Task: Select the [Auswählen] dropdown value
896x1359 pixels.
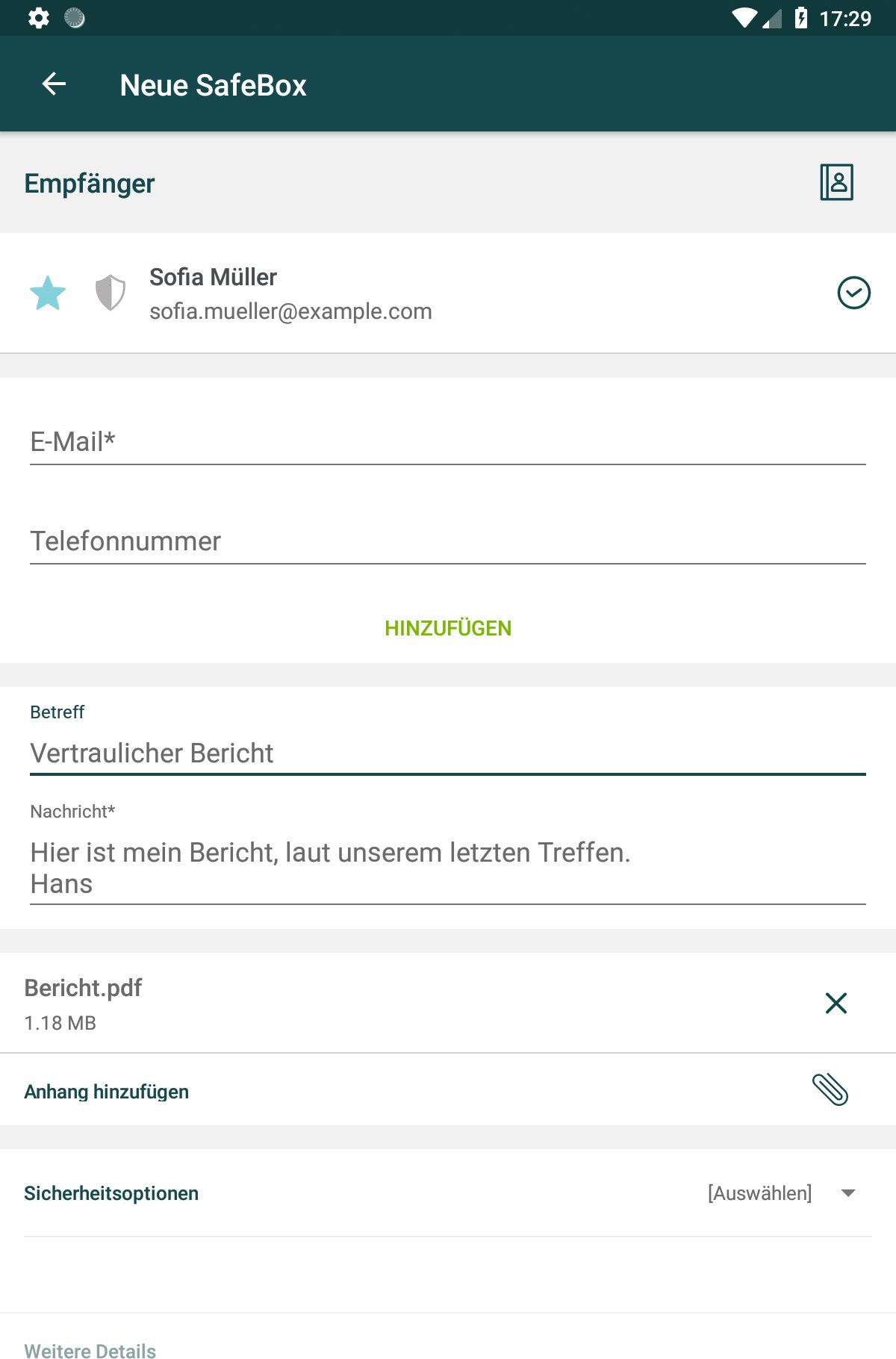Action: (x=759, y=1193)
